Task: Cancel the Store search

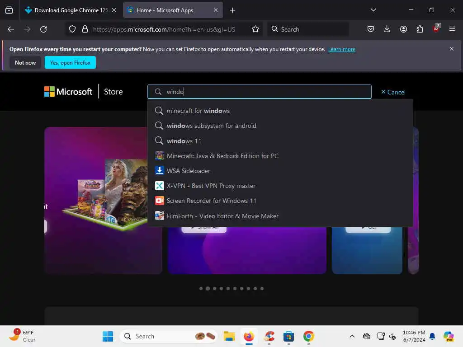Action: point(393,92)
